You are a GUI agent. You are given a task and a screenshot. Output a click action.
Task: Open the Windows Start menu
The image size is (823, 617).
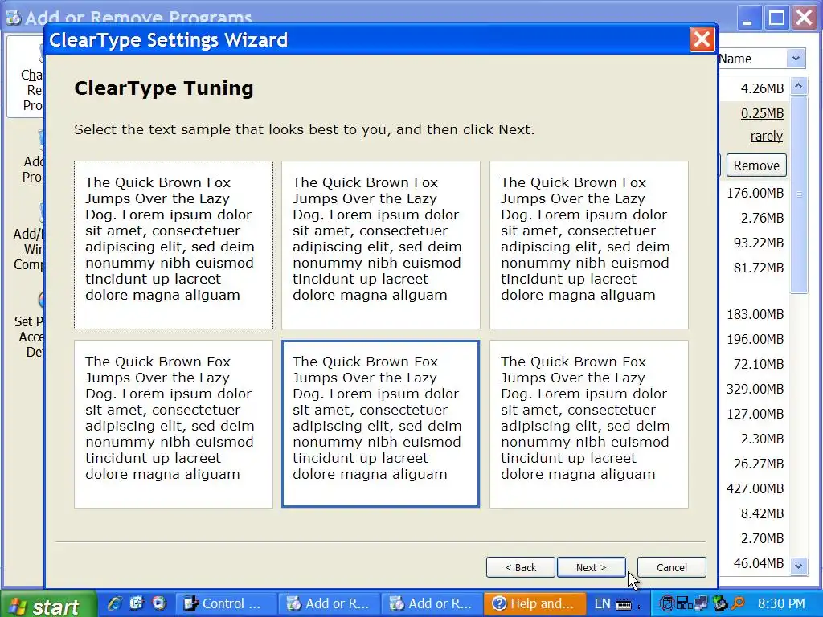click(x=47, y=604)
